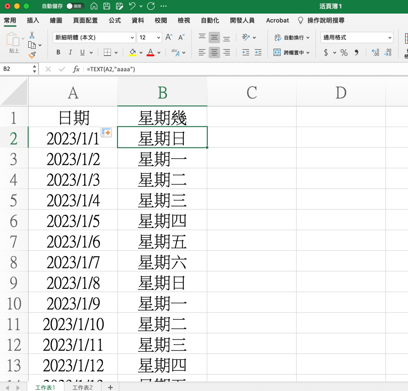
Task: Decrease font size with small A icon
Action: pos(181,37)
